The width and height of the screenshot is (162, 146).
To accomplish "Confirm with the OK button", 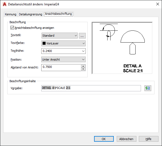I will coord(104,139).
